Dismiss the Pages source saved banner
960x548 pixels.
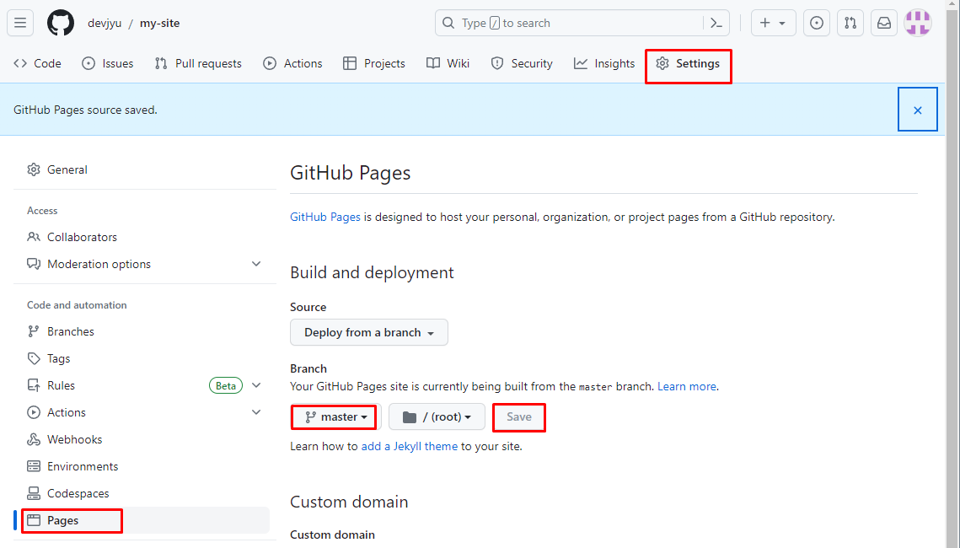[x=918, y=110]
